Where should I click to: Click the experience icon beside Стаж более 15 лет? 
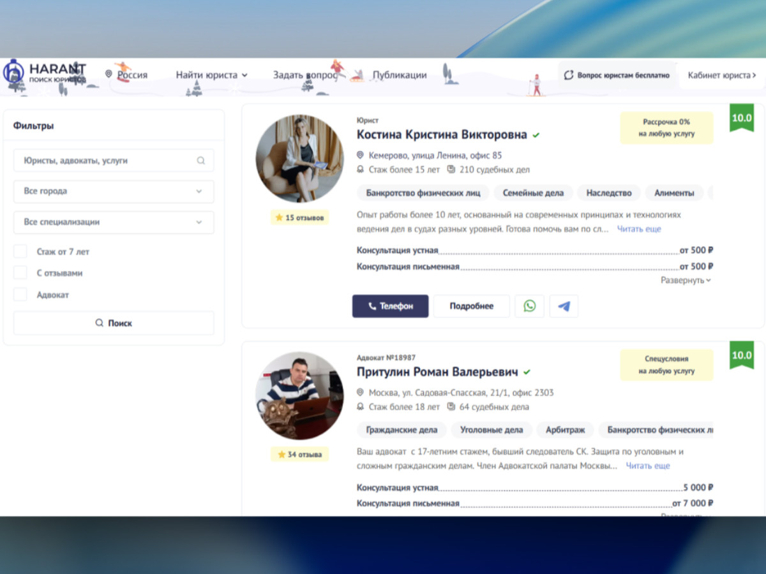tap(360, 170)
